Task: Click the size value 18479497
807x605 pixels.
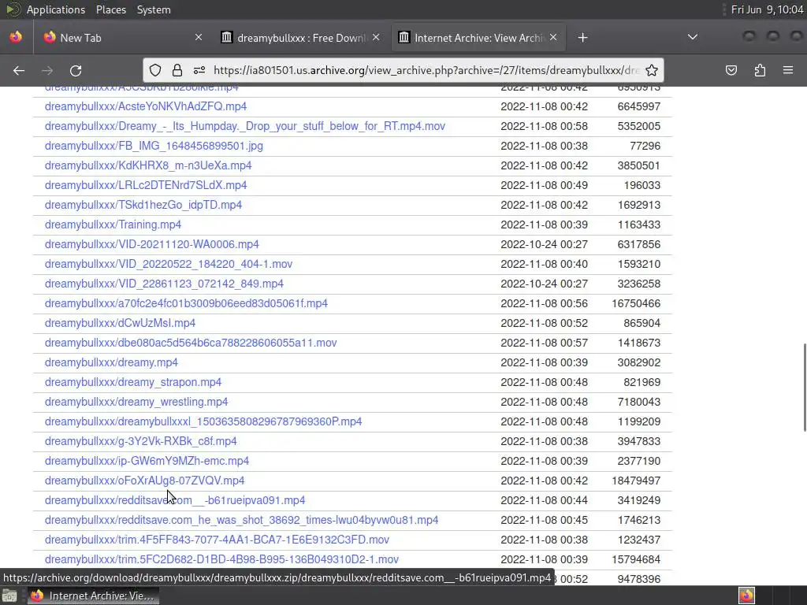Action: pos(636,481)
